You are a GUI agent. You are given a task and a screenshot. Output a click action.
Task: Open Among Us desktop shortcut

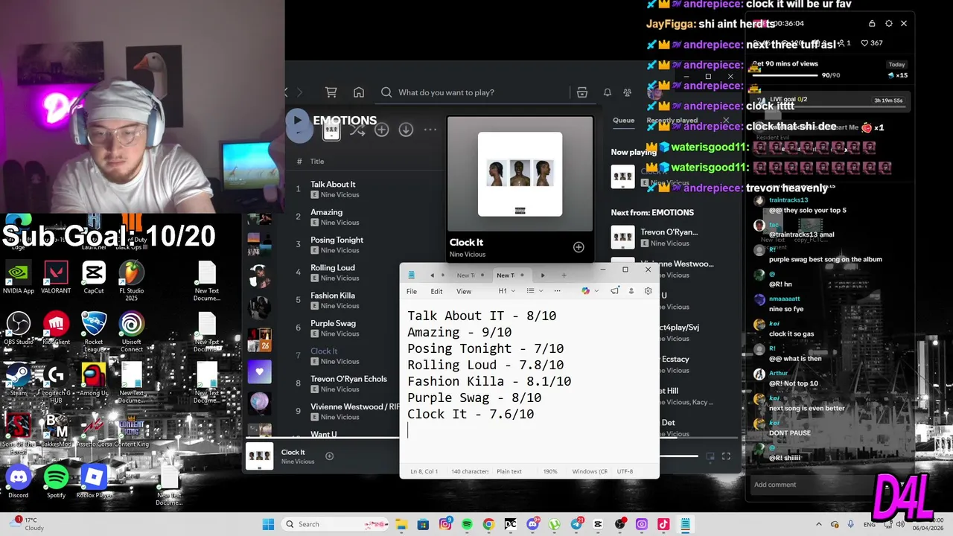click(94, 380)
